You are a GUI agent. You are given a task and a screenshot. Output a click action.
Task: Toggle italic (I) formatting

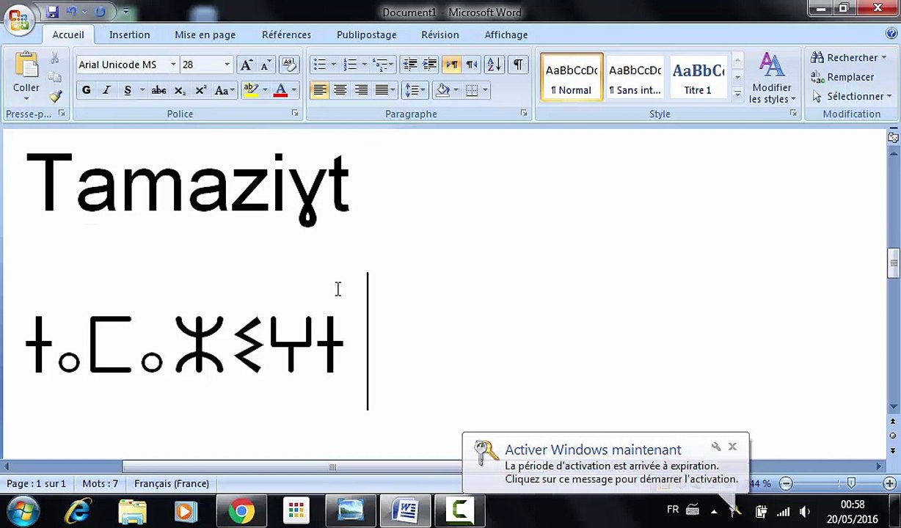[106, 90]
